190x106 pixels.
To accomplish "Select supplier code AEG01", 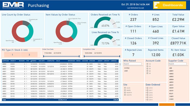I will click(x=171, y=88).
